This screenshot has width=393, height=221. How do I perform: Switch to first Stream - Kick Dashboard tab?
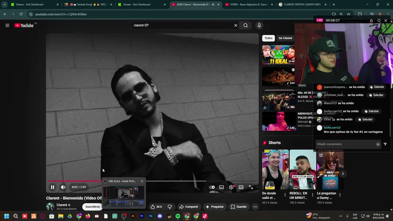pos(34,5)
